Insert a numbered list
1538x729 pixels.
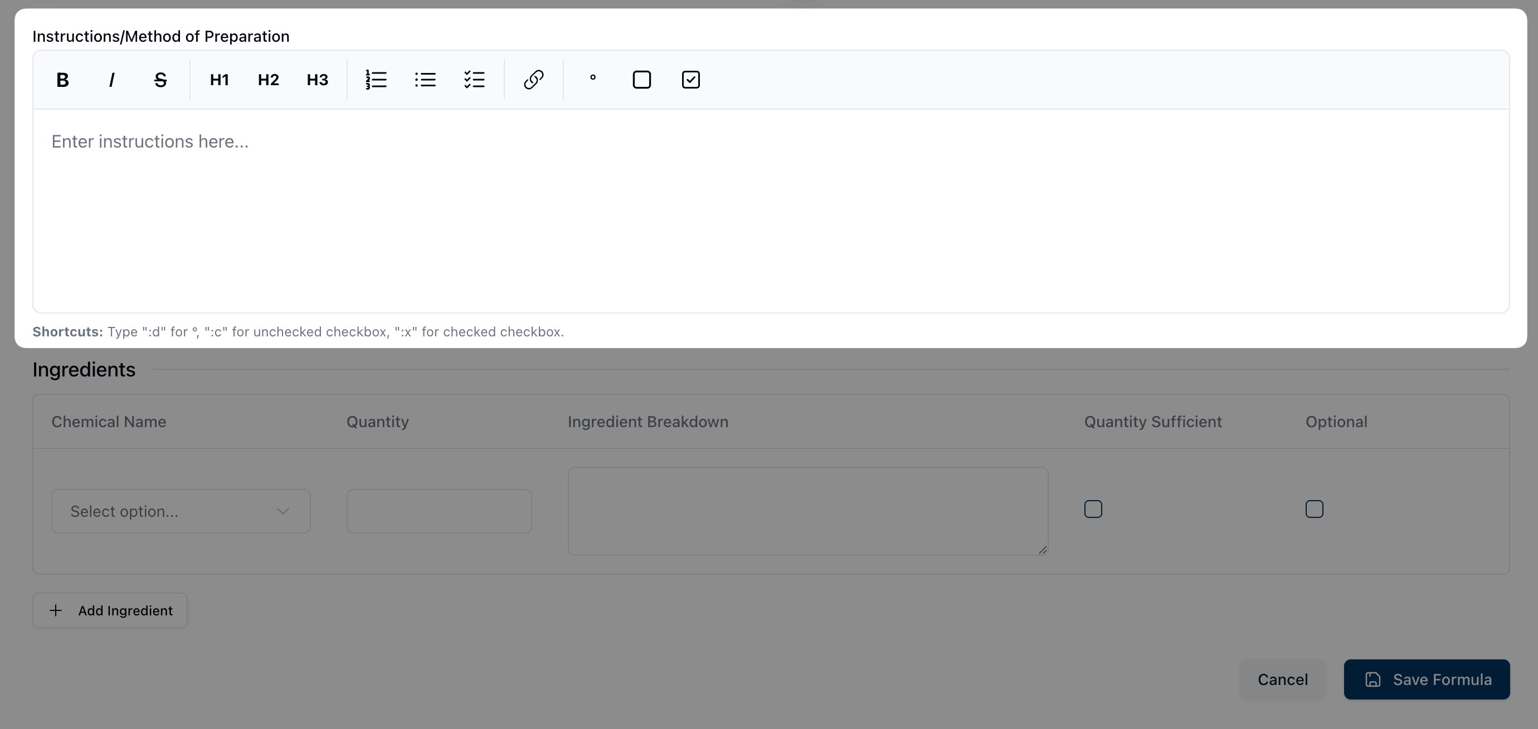click(x=376, y=80)
